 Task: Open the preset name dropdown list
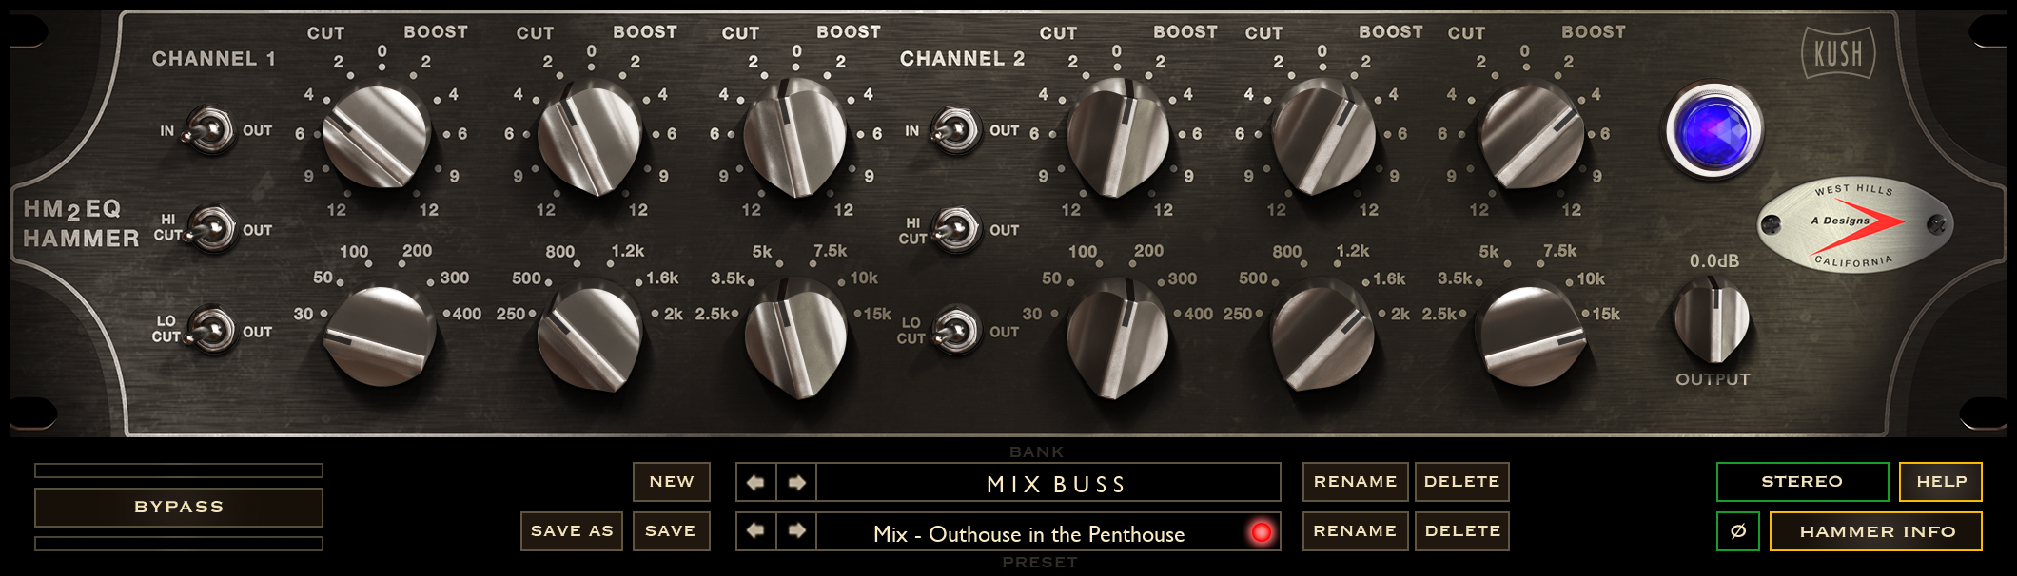tap(1028, 533)
